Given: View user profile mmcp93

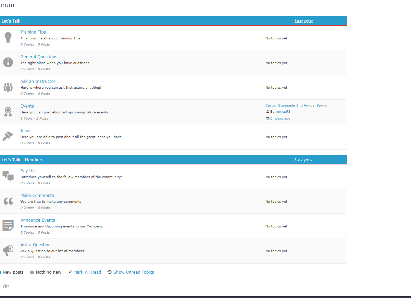Looking at the screenshot, I should click(283, 112).
